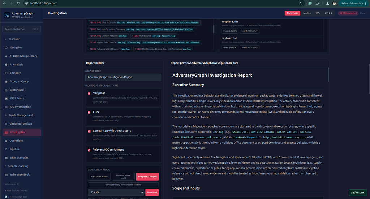Click Complete AI analysis button
The width and height of the screenshot is (370, 199).
coord(147,177)
